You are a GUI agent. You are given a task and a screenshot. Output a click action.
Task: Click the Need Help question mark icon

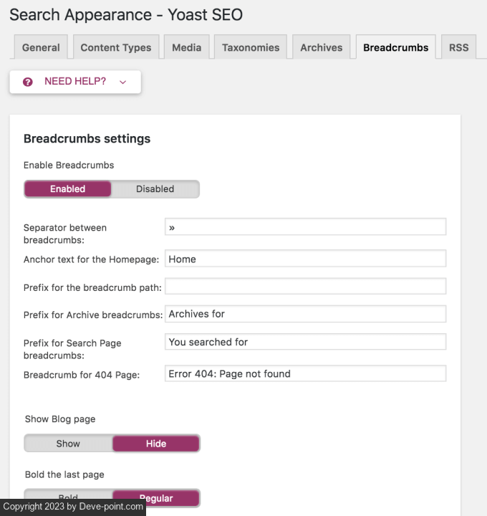coord(28,82)
